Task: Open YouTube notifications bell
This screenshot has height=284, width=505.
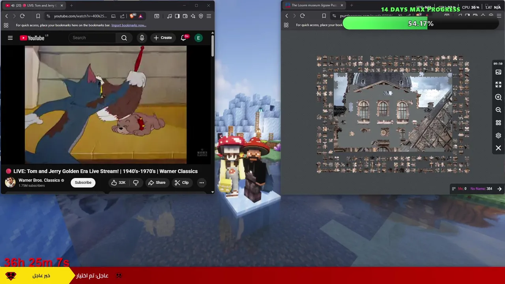Action: pyautogui.click(x=183, y=38)
